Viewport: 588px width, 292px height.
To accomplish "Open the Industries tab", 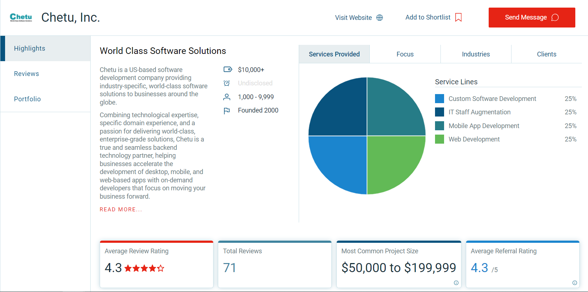I will 476,54.
